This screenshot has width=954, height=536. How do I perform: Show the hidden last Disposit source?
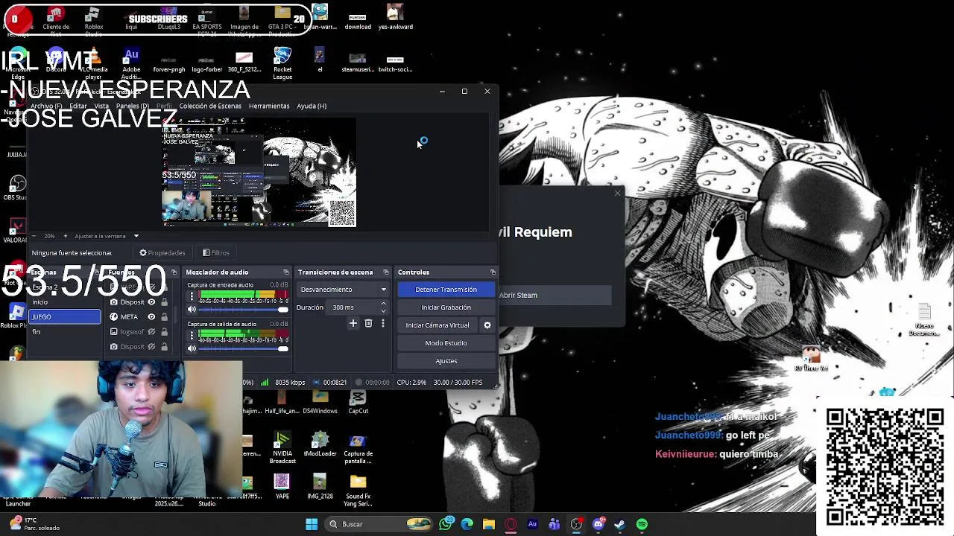(x=151, y=347)
